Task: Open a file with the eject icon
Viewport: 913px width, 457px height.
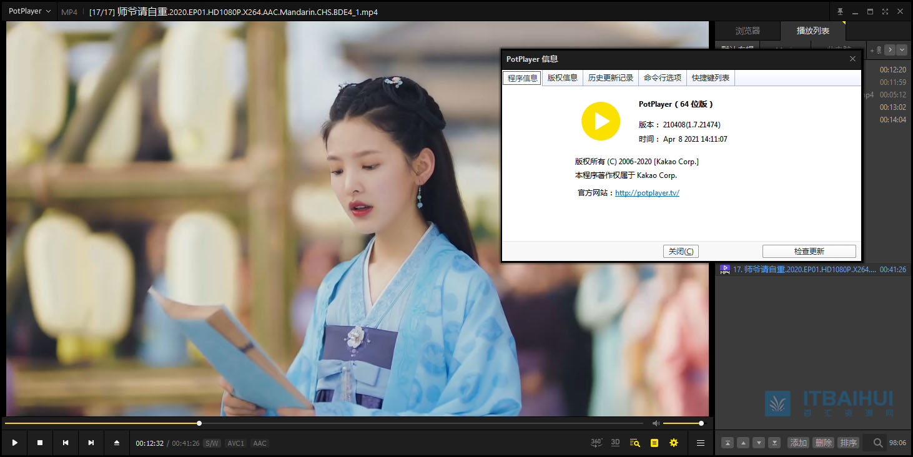Action: pyautogui.click(x=117, y=443)
